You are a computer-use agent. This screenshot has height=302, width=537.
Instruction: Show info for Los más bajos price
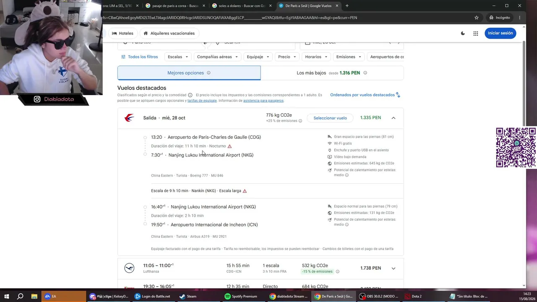pyautogui.click(x=365, y=73)
